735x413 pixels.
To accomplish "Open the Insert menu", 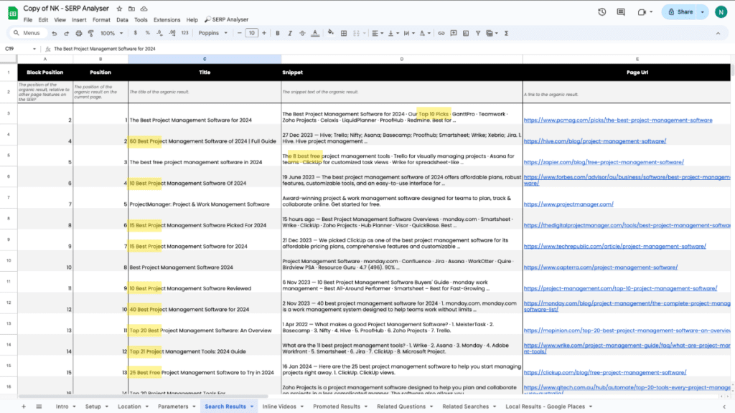I will [x=79, y=19].
